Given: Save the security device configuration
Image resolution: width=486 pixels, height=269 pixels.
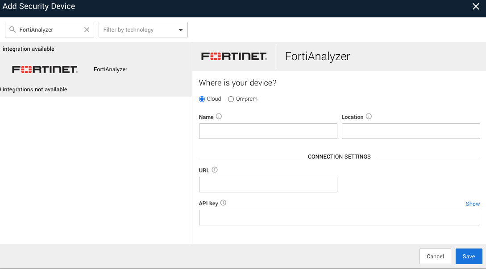Looking at the screenshot, I should point(469,256).
